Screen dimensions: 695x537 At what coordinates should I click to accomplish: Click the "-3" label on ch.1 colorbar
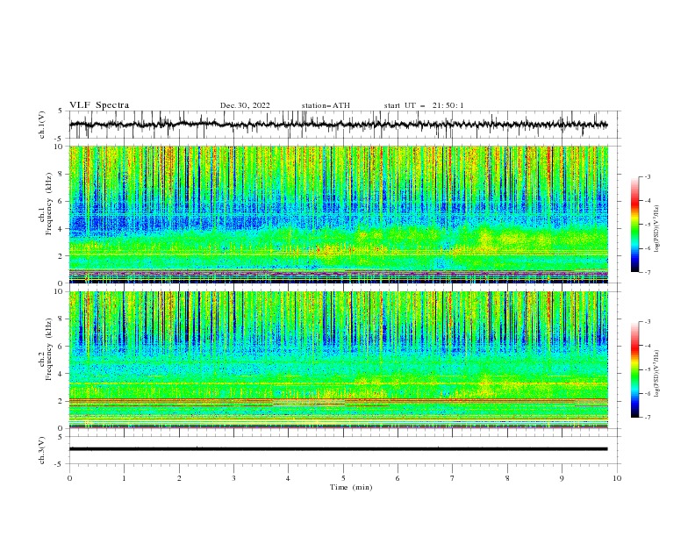tap(648, 176)
